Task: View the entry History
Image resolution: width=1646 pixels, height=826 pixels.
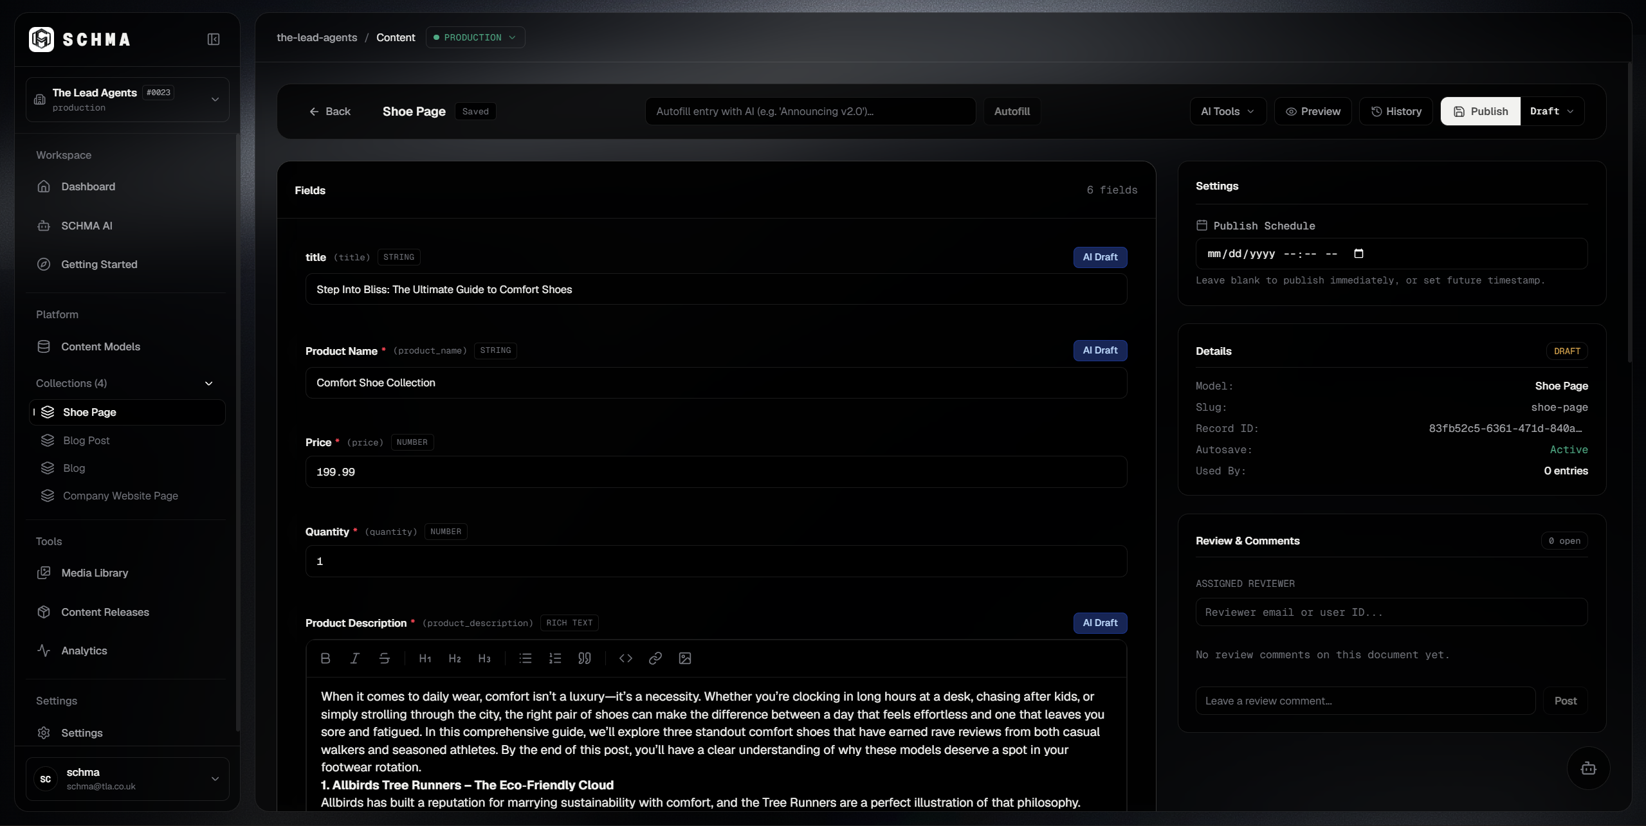Action: (1396, 111)
